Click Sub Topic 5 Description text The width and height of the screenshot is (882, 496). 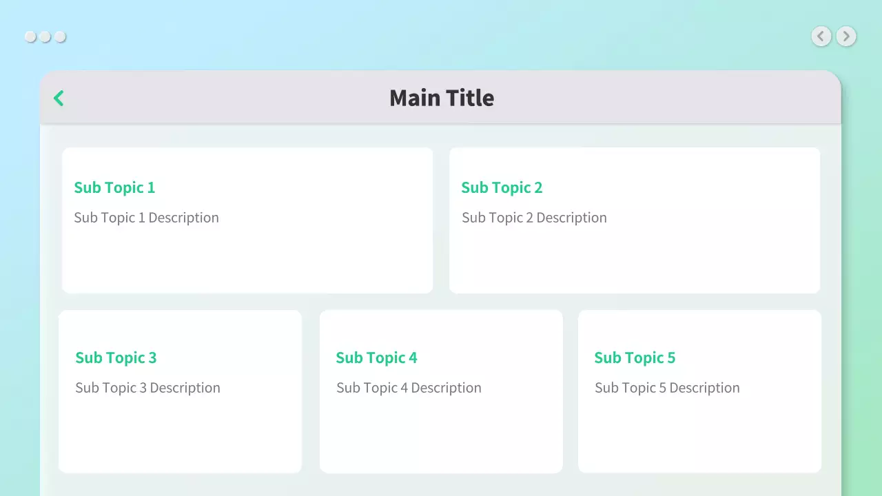tap(667, 388)
